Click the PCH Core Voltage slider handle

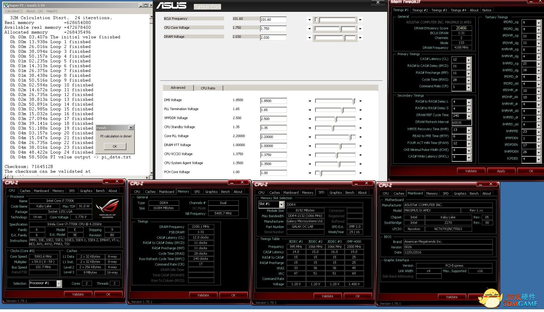coord(321,173)
